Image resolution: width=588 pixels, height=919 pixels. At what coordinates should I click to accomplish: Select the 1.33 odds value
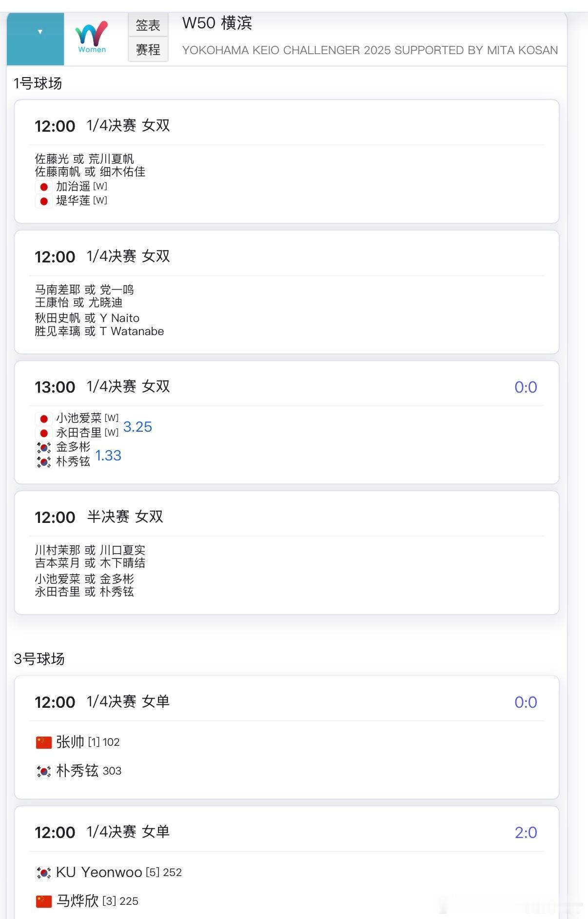(108, 456)
